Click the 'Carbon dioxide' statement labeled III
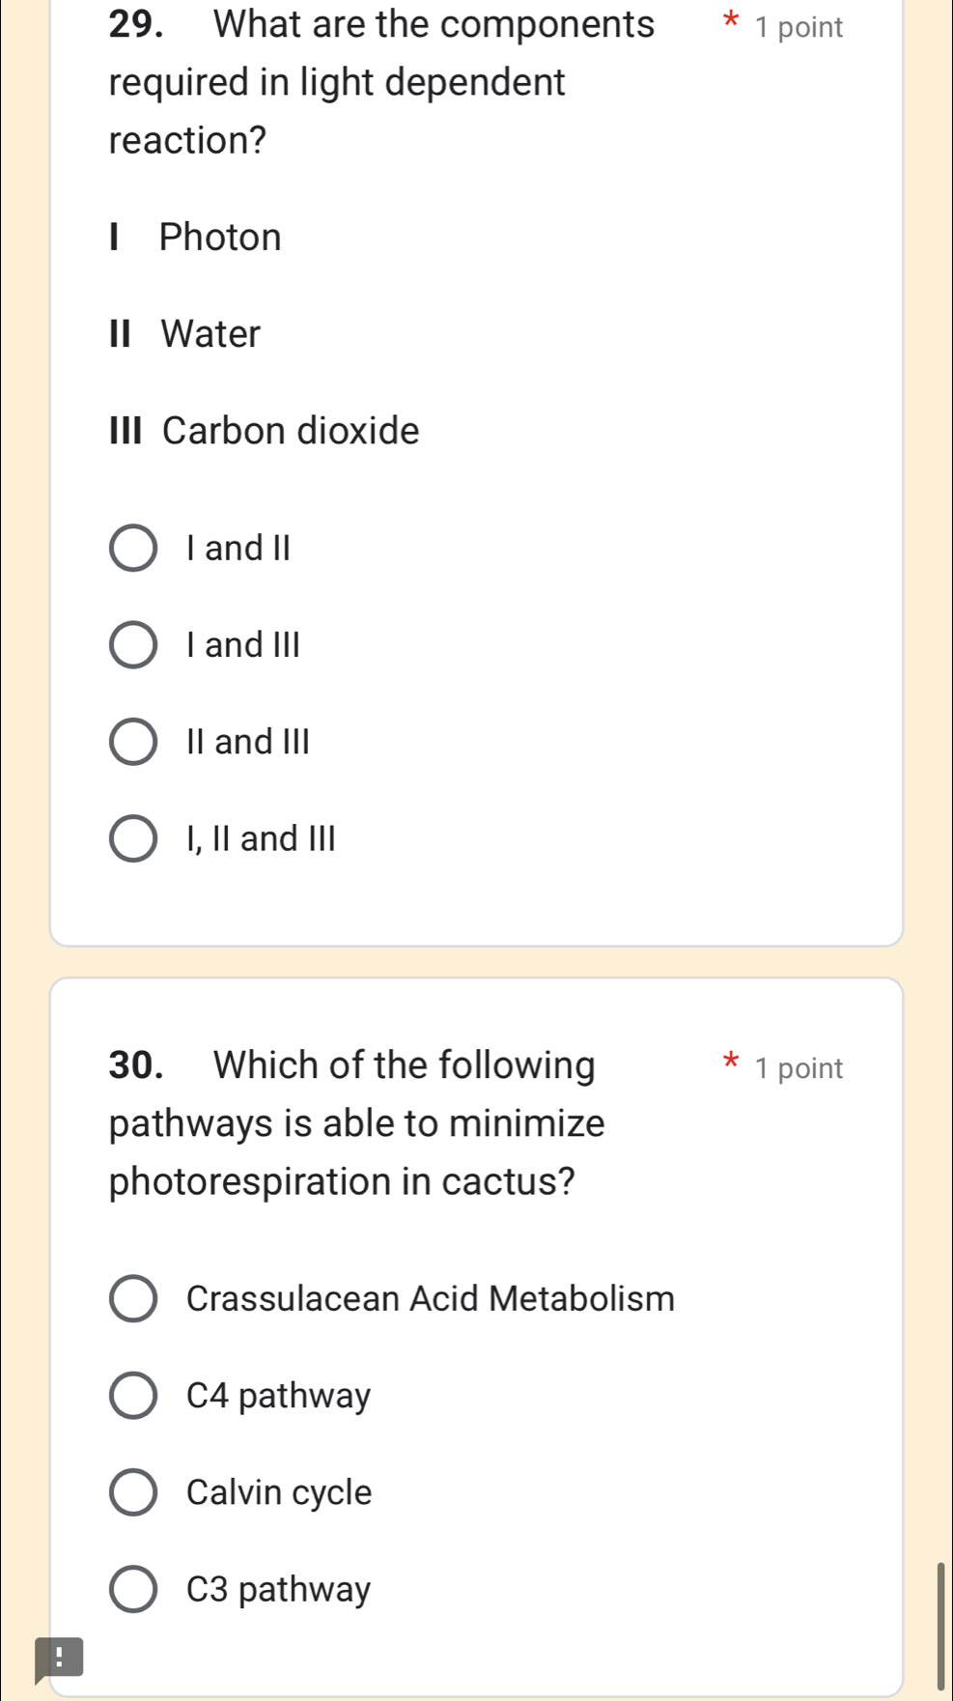Screen dimensions: 953x1701 (x=261, y=431)
